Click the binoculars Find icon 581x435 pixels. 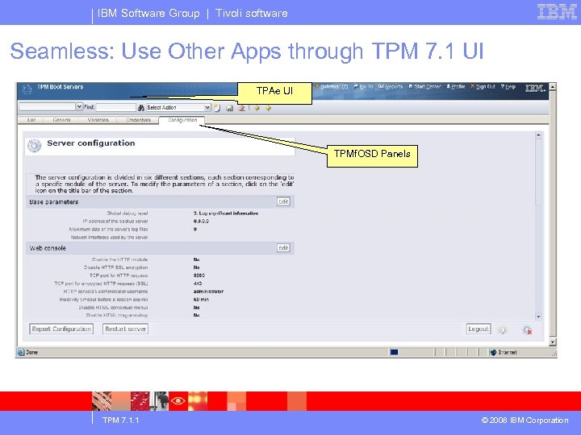pos(140,108)
